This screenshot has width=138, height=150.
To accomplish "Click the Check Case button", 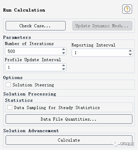I will pos(36,26).
